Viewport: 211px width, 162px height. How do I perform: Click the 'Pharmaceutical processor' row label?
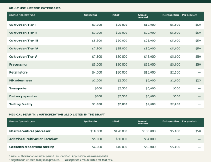coord(30,131)
